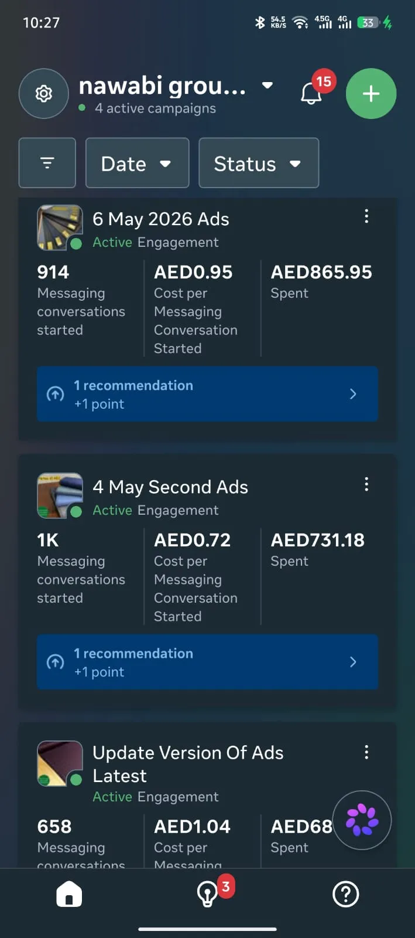Open the lightbulb recommendations tab
This screenshot has height=938, width=415.
click(208, 893)
